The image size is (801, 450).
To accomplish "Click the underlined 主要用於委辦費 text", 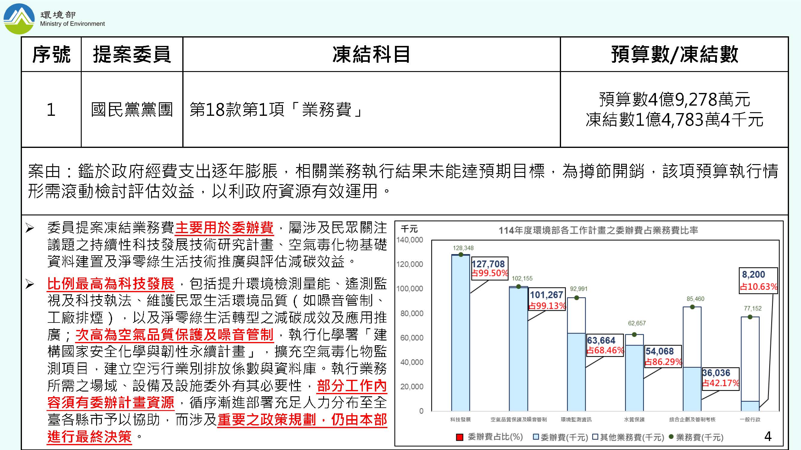I will [x=224, y=228].
